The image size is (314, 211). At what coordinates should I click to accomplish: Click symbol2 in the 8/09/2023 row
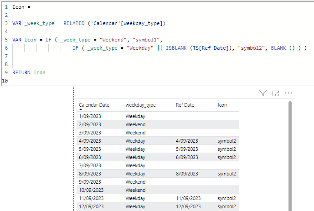[x=227, y=174]
